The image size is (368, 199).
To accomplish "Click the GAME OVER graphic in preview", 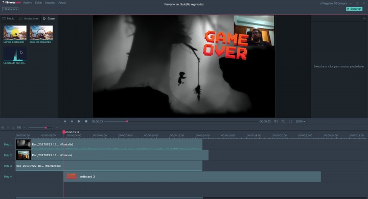I will [x=225, y=45].
